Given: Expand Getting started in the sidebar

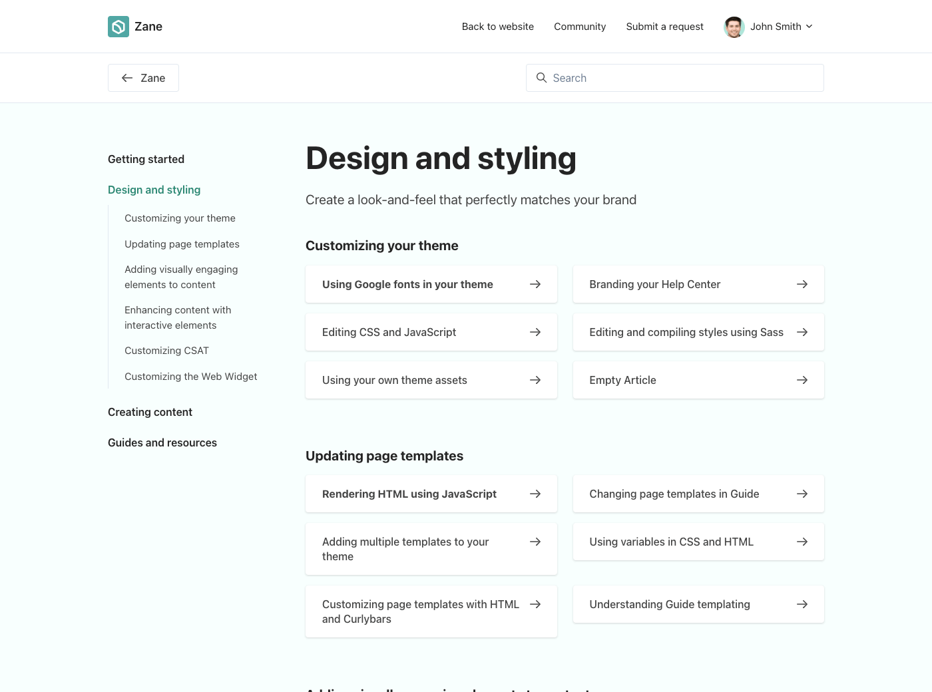Looking at the screenshot, I should 146,159.
